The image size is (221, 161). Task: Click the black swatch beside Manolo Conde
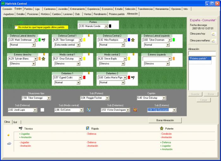(110, 26)
